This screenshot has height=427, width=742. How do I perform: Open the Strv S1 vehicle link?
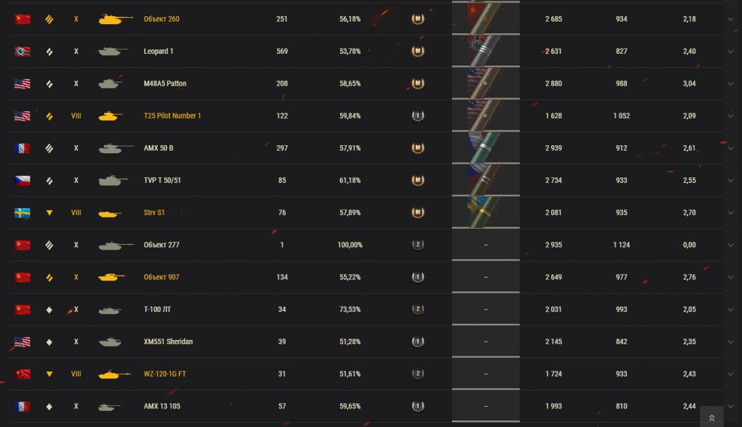pos(154,213)
